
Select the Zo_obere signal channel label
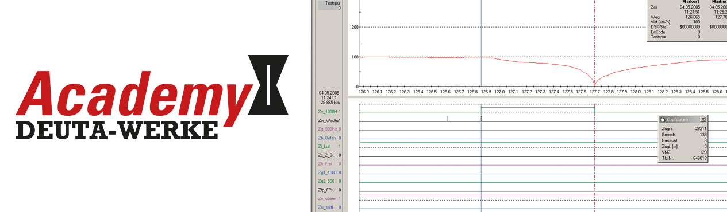pos(326,198)
